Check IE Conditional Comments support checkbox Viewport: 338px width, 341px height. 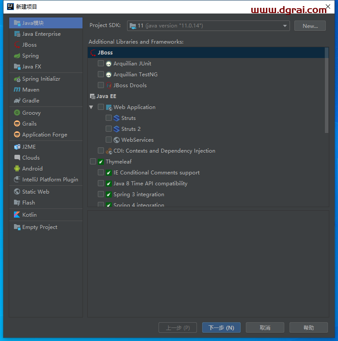point(100,172)
